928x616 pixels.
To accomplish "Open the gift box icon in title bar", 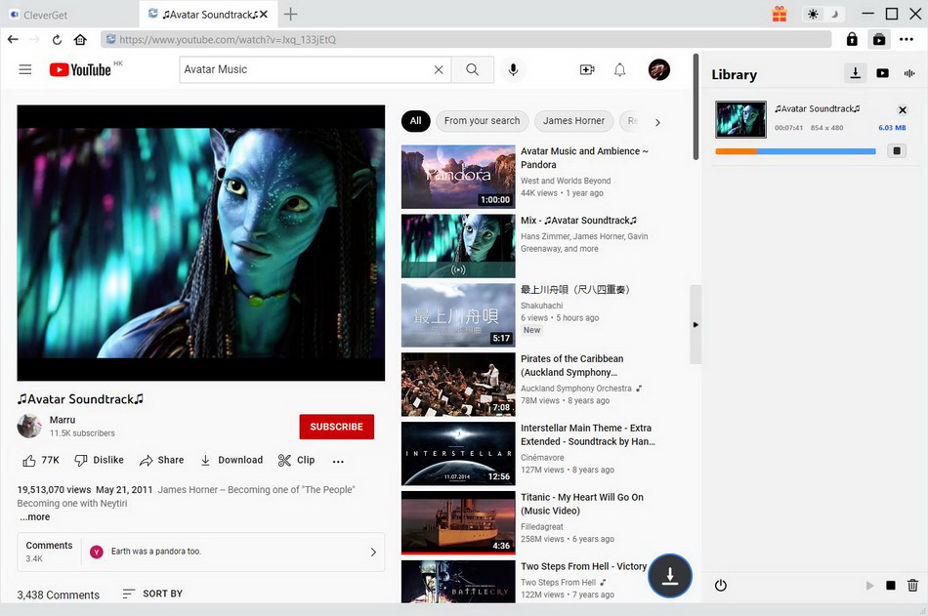I will click(779, 14).
